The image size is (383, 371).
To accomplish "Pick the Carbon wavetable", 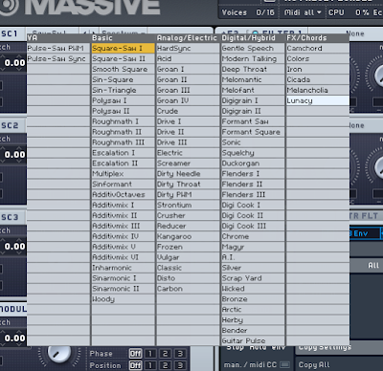I will [x=188, y=289].
